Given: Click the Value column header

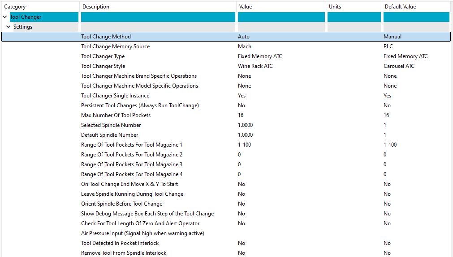Looking at the screenshot, I should point(246,7).
